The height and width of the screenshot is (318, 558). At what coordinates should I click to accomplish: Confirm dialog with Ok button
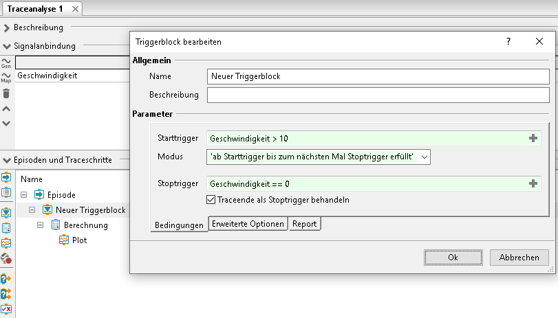(453, 258)
